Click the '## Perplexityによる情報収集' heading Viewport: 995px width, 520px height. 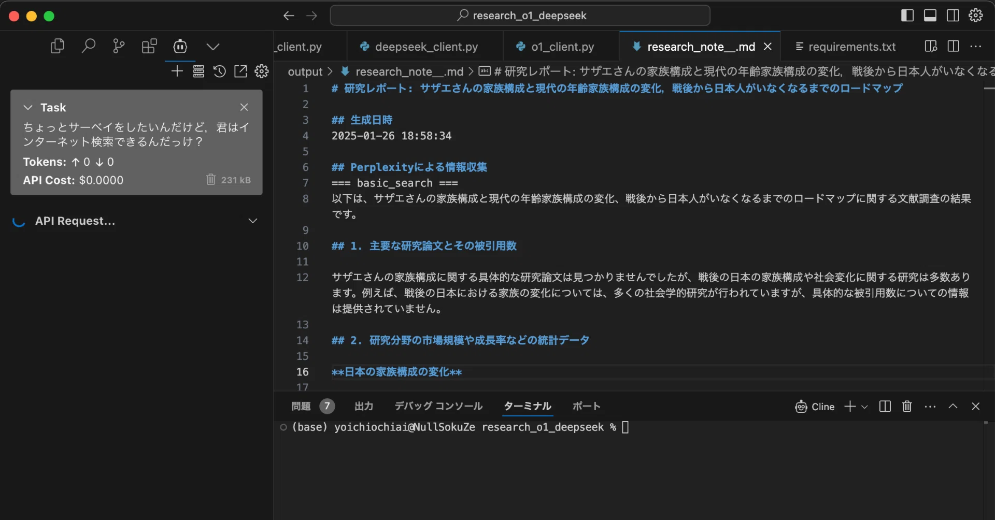[x=409, y=167]
